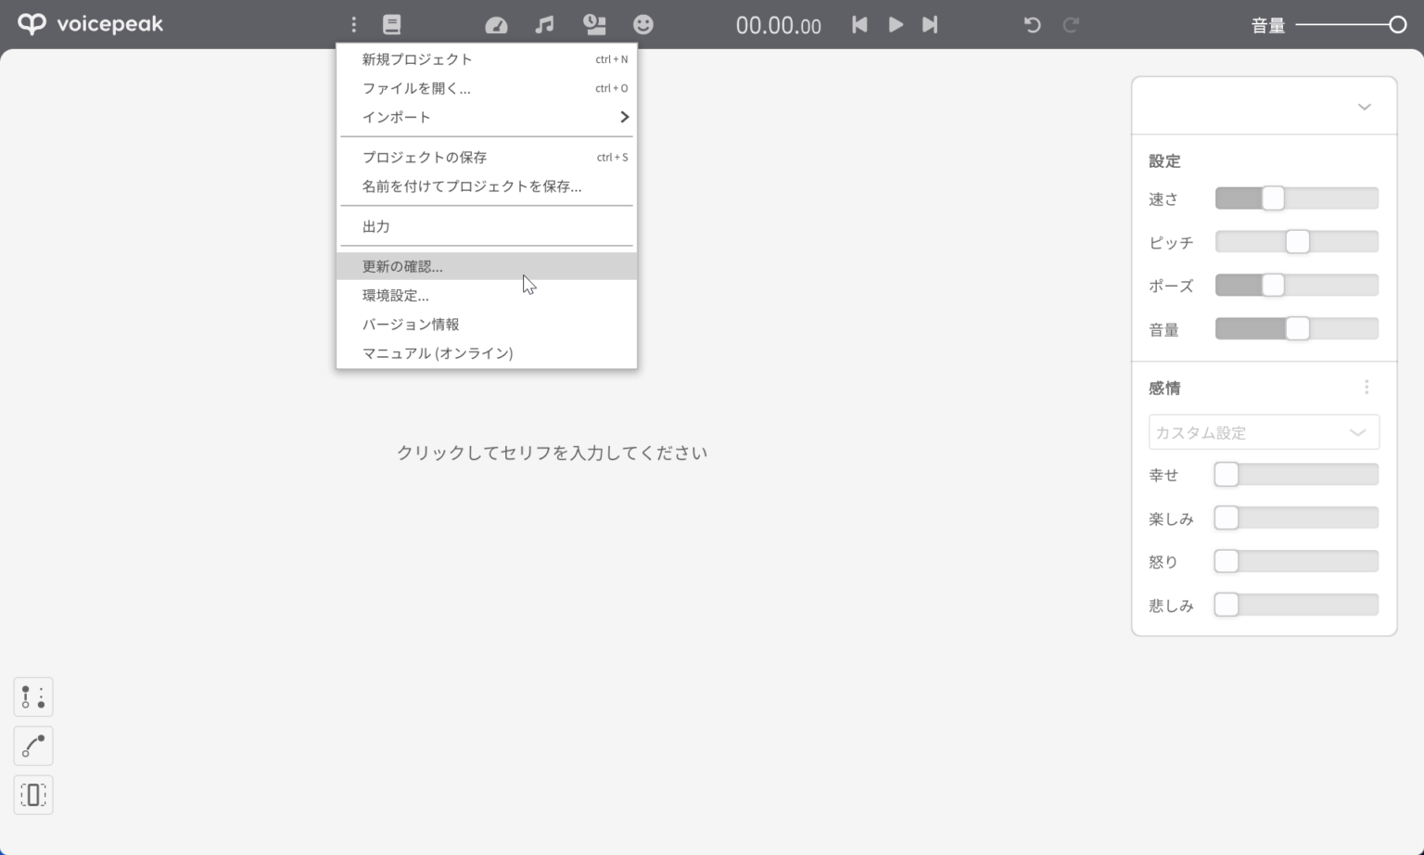The image size is (1424, 855).
Task: Click the undo arrow icon
Action: (1032, 25)
